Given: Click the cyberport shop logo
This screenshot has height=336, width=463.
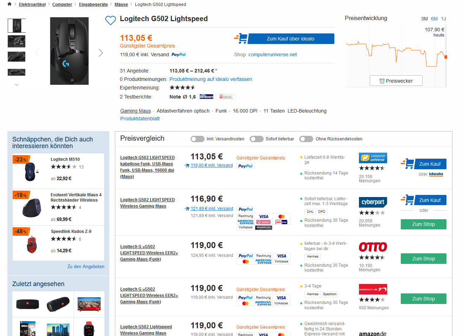Looking at the screenshot, I should click(373, 202).
